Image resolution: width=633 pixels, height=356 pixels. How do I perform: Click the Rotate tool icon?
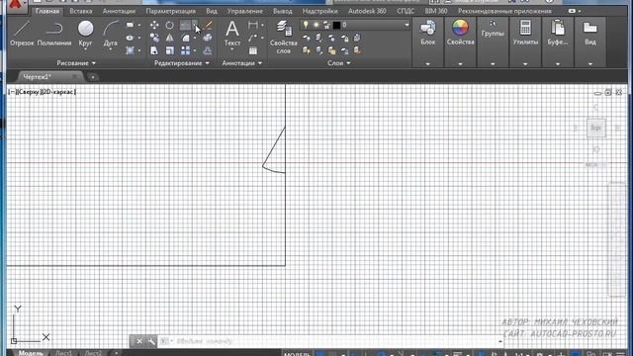(169, 26)
